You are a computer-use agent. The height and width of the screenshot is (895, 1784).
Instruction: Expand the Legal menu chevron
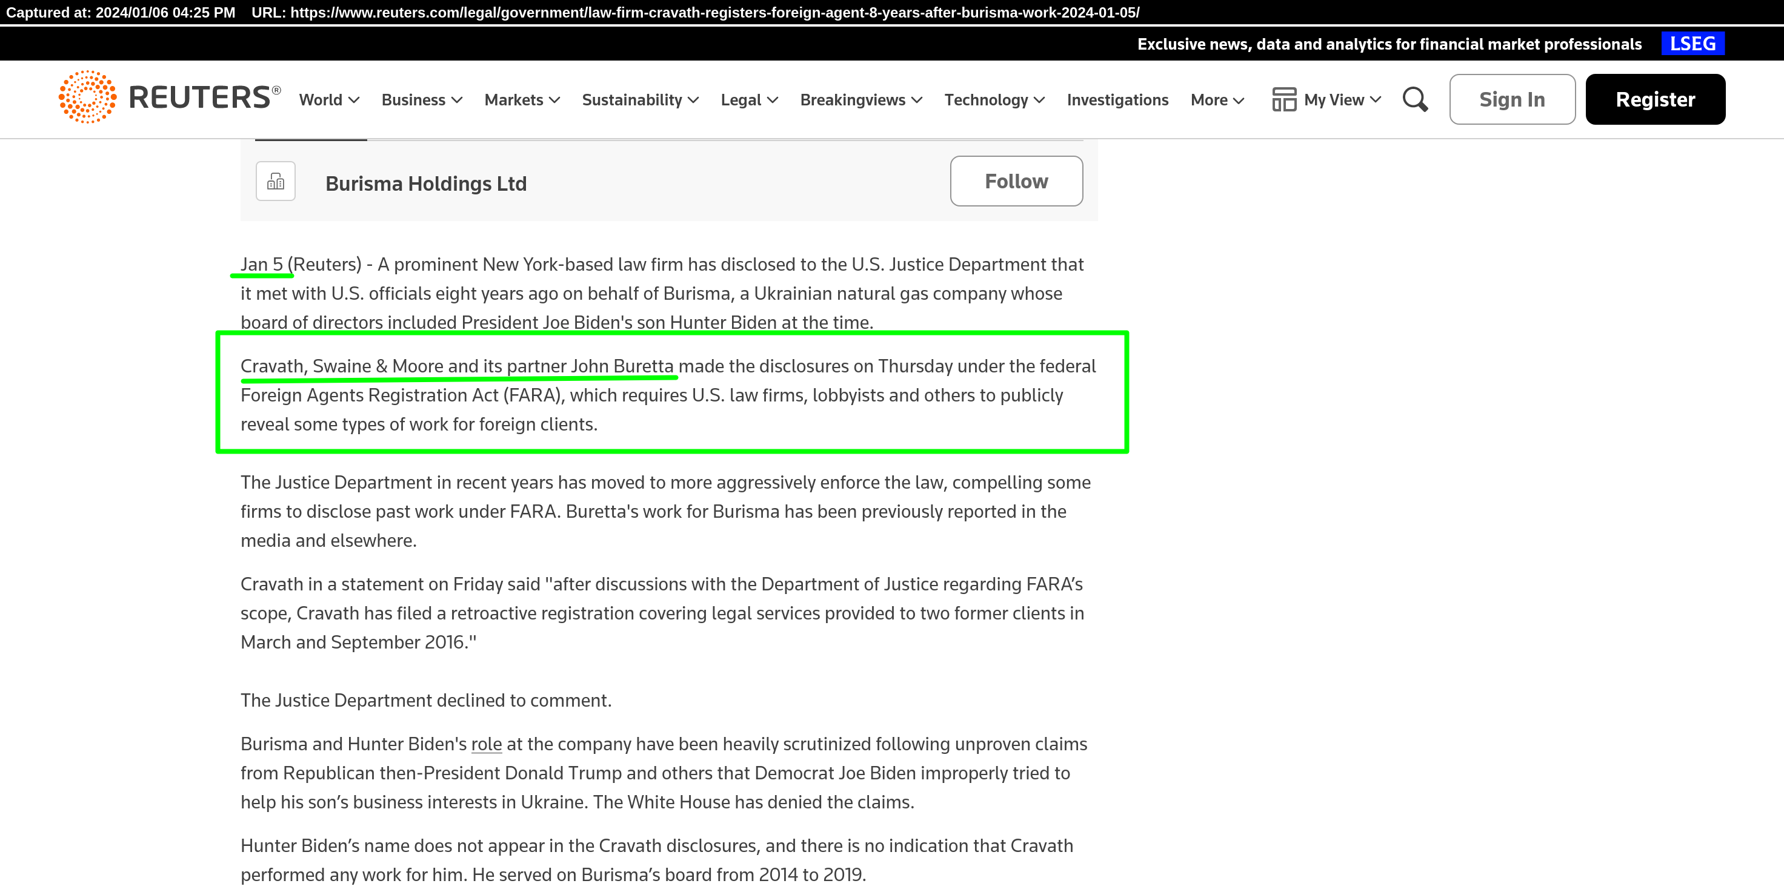[773, 101]
